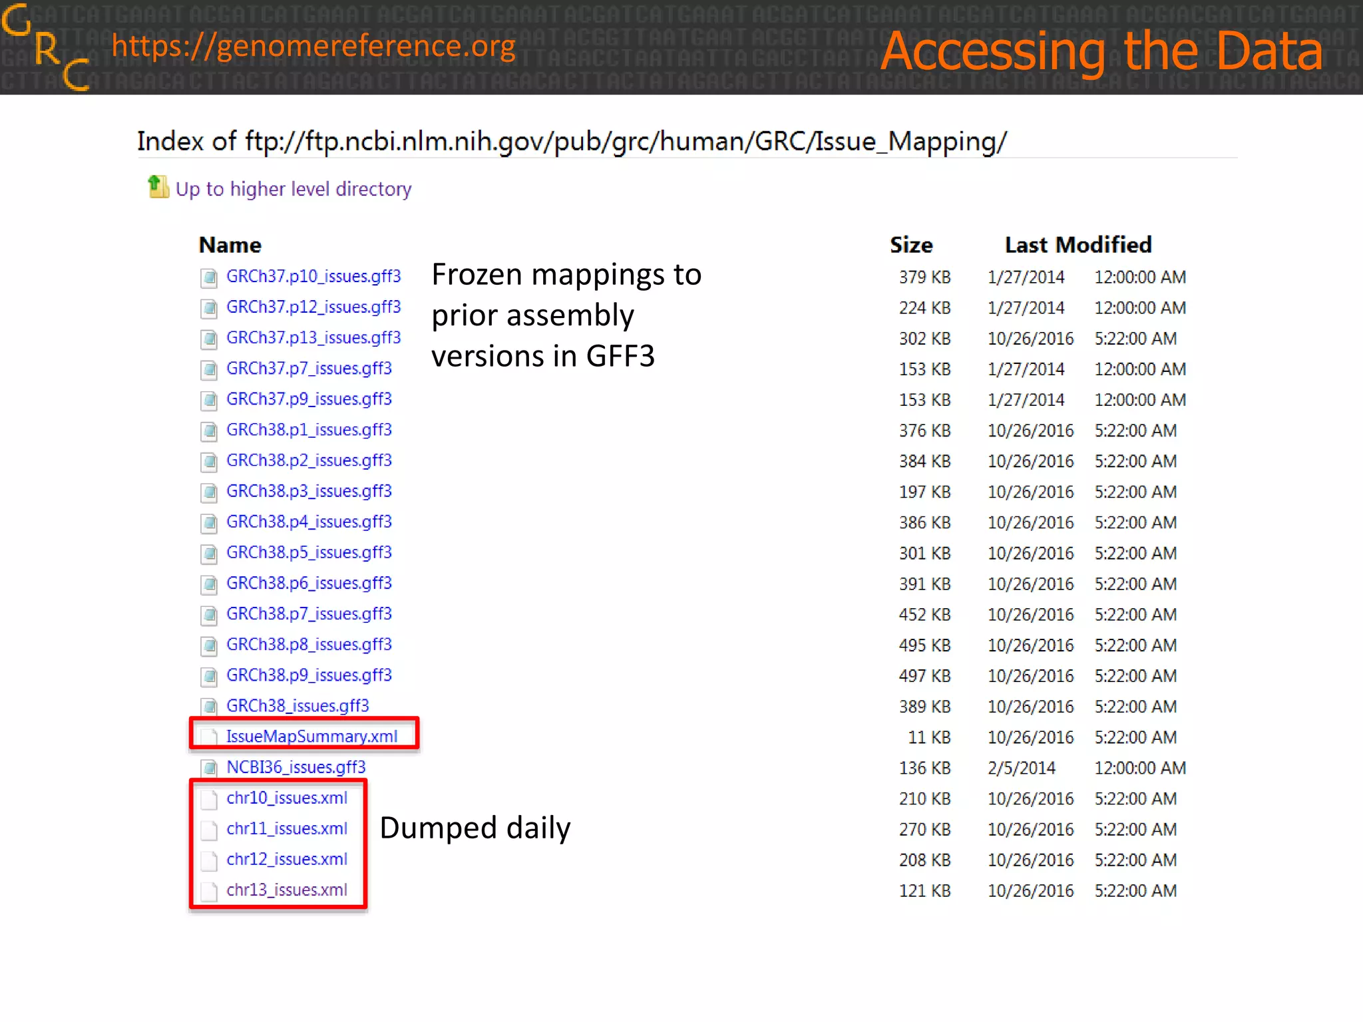Select the 379 KB size value

click(925, 277)
